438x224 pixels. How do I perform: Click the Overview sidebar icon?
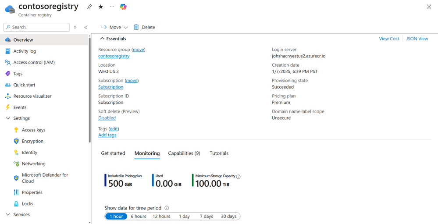click(8, 40)
